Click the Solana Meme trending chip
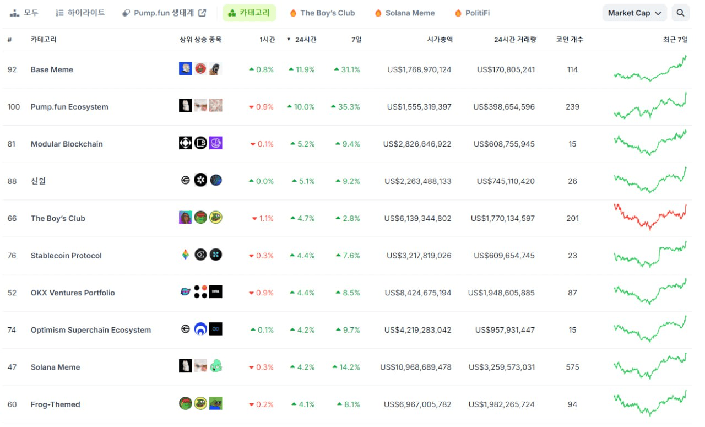Image resolution: width=705 pixels, height=427 pixels. click(404, 13)
